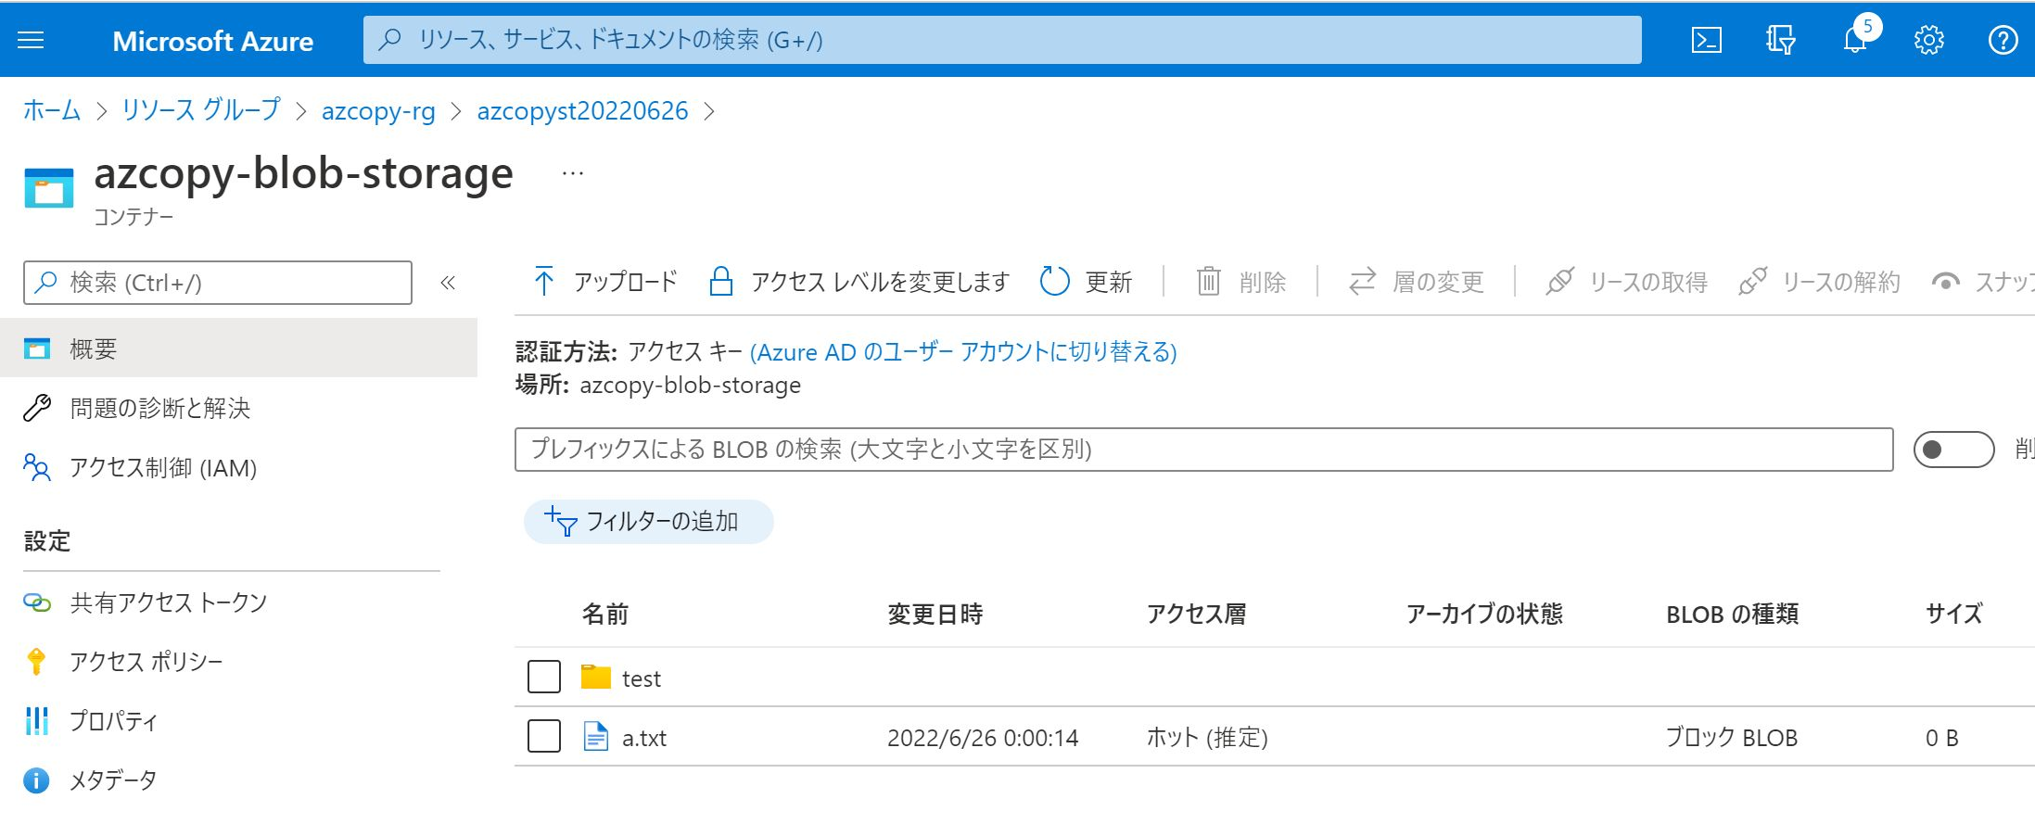The height and width of the screenshot is (824, 2035).
Task: Click the container icon next to title
Action: pyautogui.click(x=49, y=187)
